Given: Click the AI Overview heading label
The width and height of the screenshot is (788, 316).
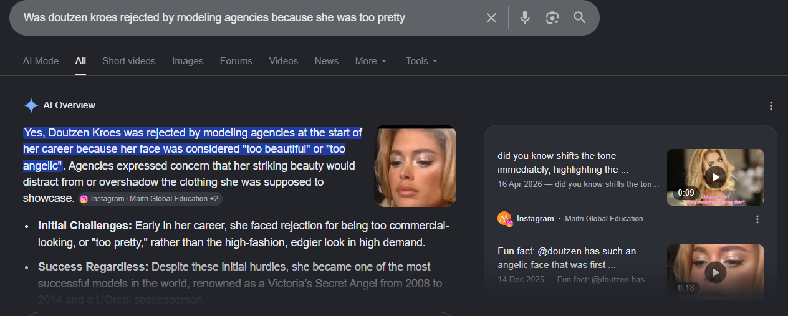Looking at the screenshot, I should click(x=69, y=105).
